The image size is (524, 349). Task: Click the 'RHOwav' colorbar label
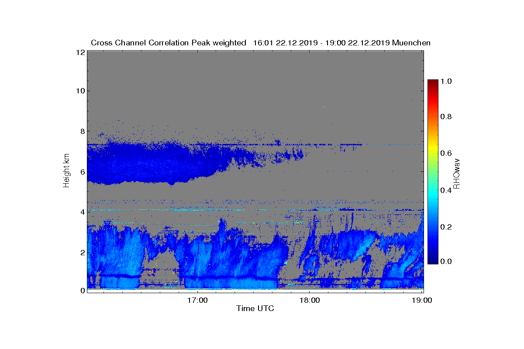click(457, 173)
